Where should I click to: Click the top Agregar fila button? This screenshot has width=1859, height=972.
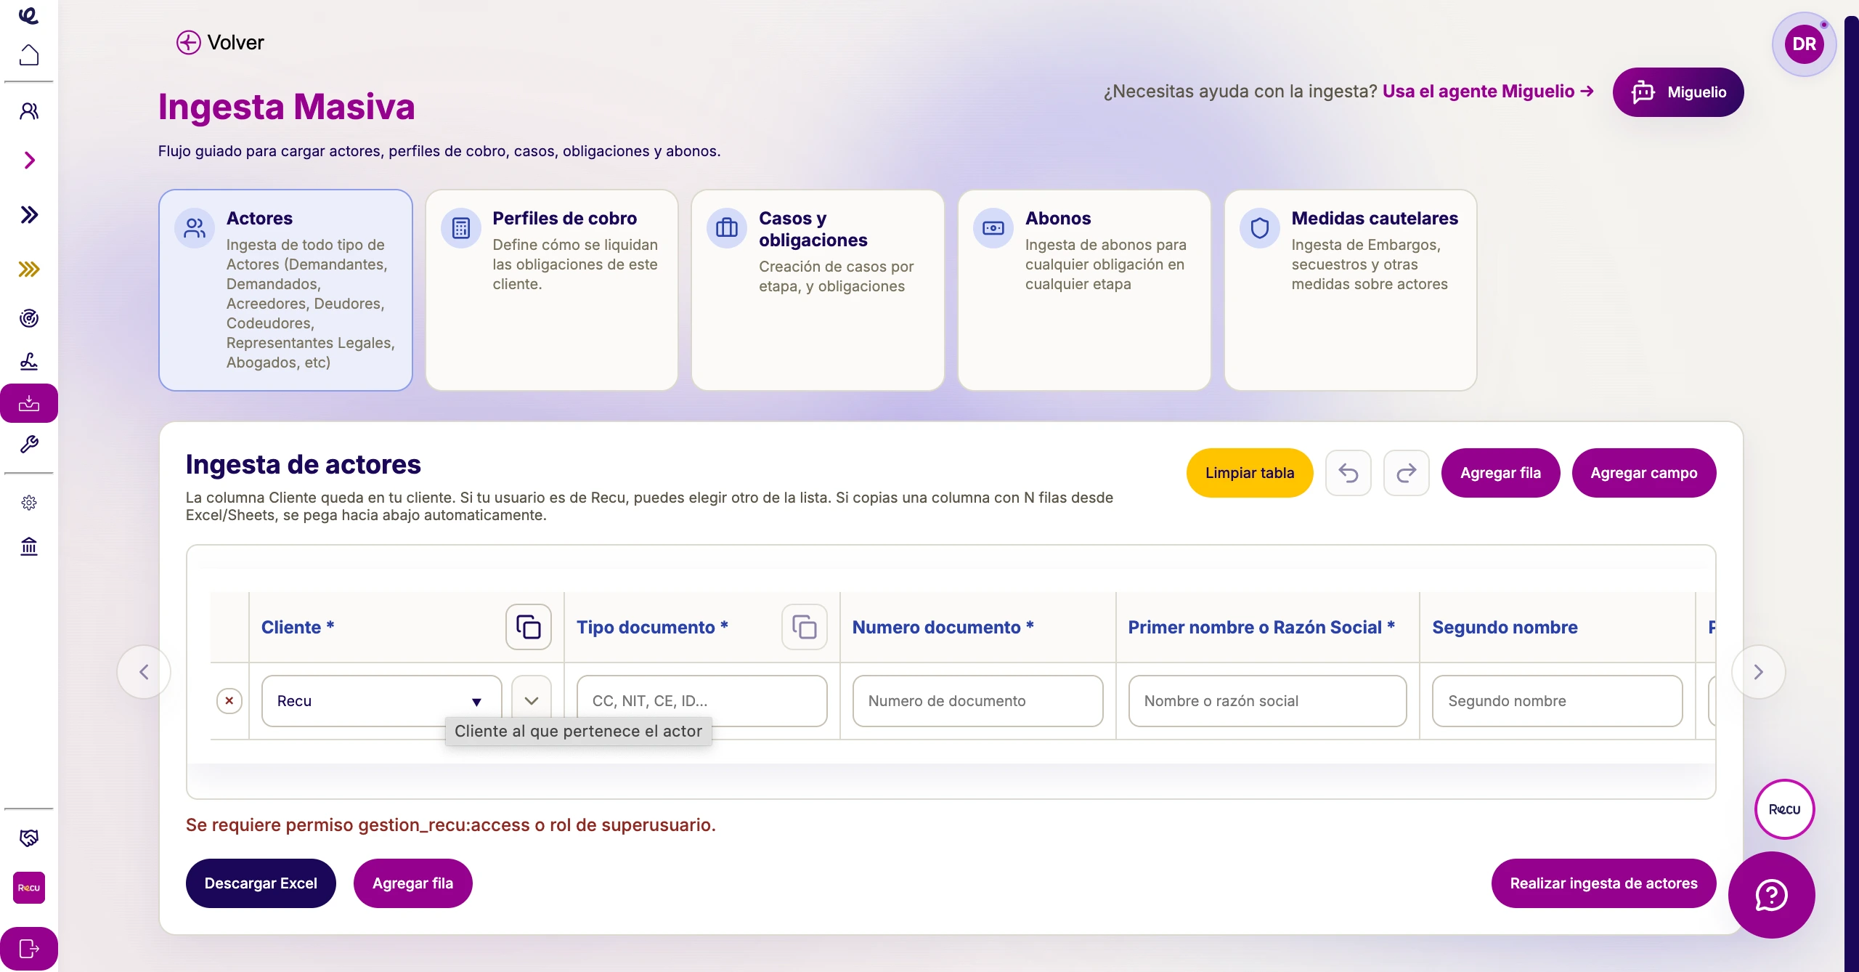(1500, 473)
